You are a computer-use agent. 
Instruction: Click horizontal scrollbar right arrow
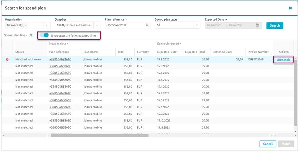pyautogui.click(x=271, y=135)
